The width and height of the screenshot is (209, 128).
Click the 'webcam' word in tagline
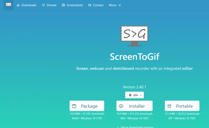[x=97, y=68]
